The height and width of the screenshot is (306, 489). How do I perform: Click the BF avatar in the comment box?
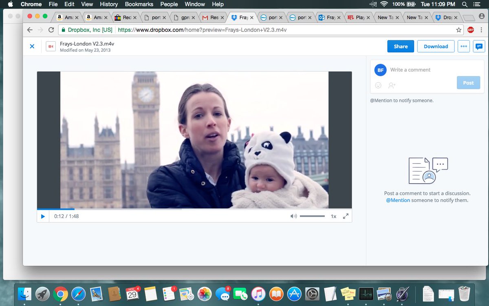(380, 70)
